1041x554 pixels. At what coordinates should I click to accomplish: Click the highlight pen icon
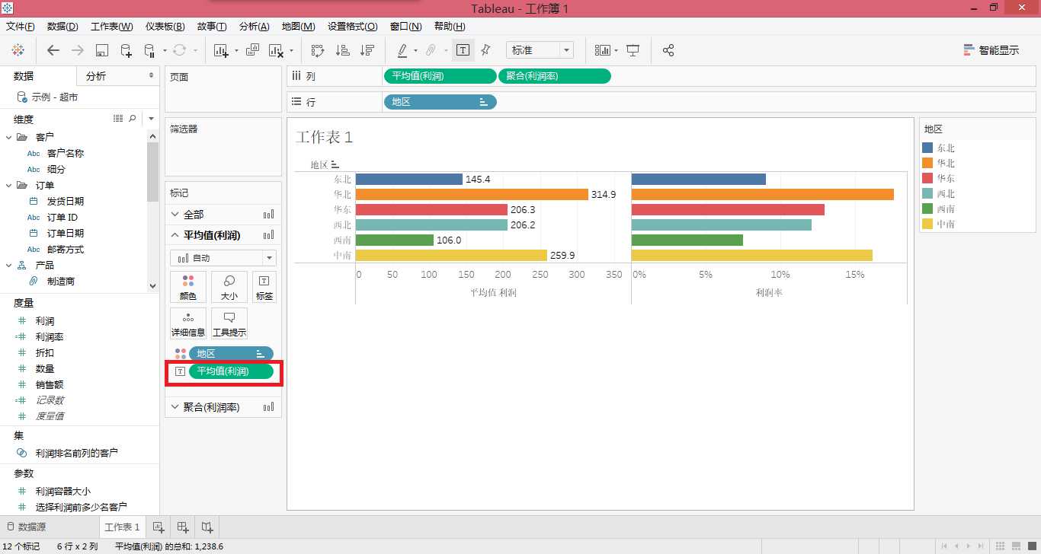[402, 50]
